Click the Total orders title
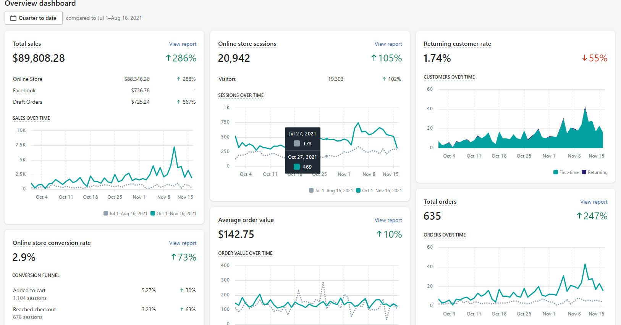Viewport: 621px width, 325px height. point(440,202)
